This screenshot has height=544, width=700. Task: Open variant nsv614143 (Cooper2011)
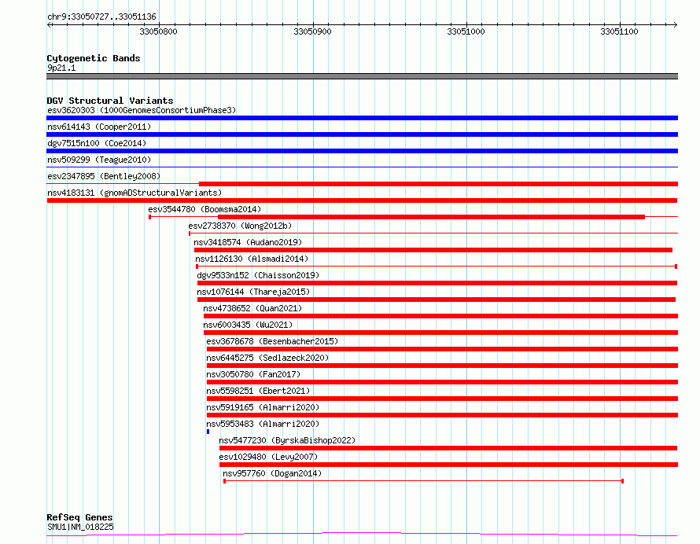point(99,127)
